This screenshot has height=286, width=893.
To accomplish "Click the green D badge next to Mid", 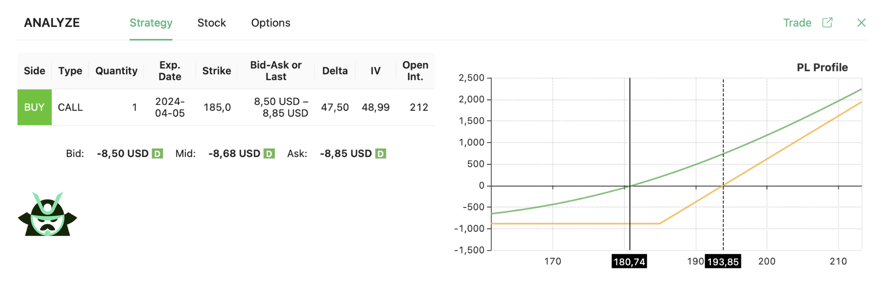I will tap(269, 154).
